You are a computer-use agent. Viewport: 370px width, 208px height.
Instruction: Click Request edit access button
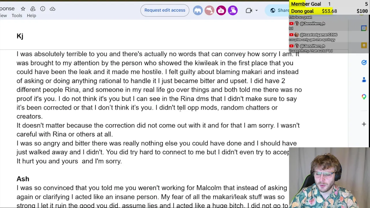coord(165,10)
